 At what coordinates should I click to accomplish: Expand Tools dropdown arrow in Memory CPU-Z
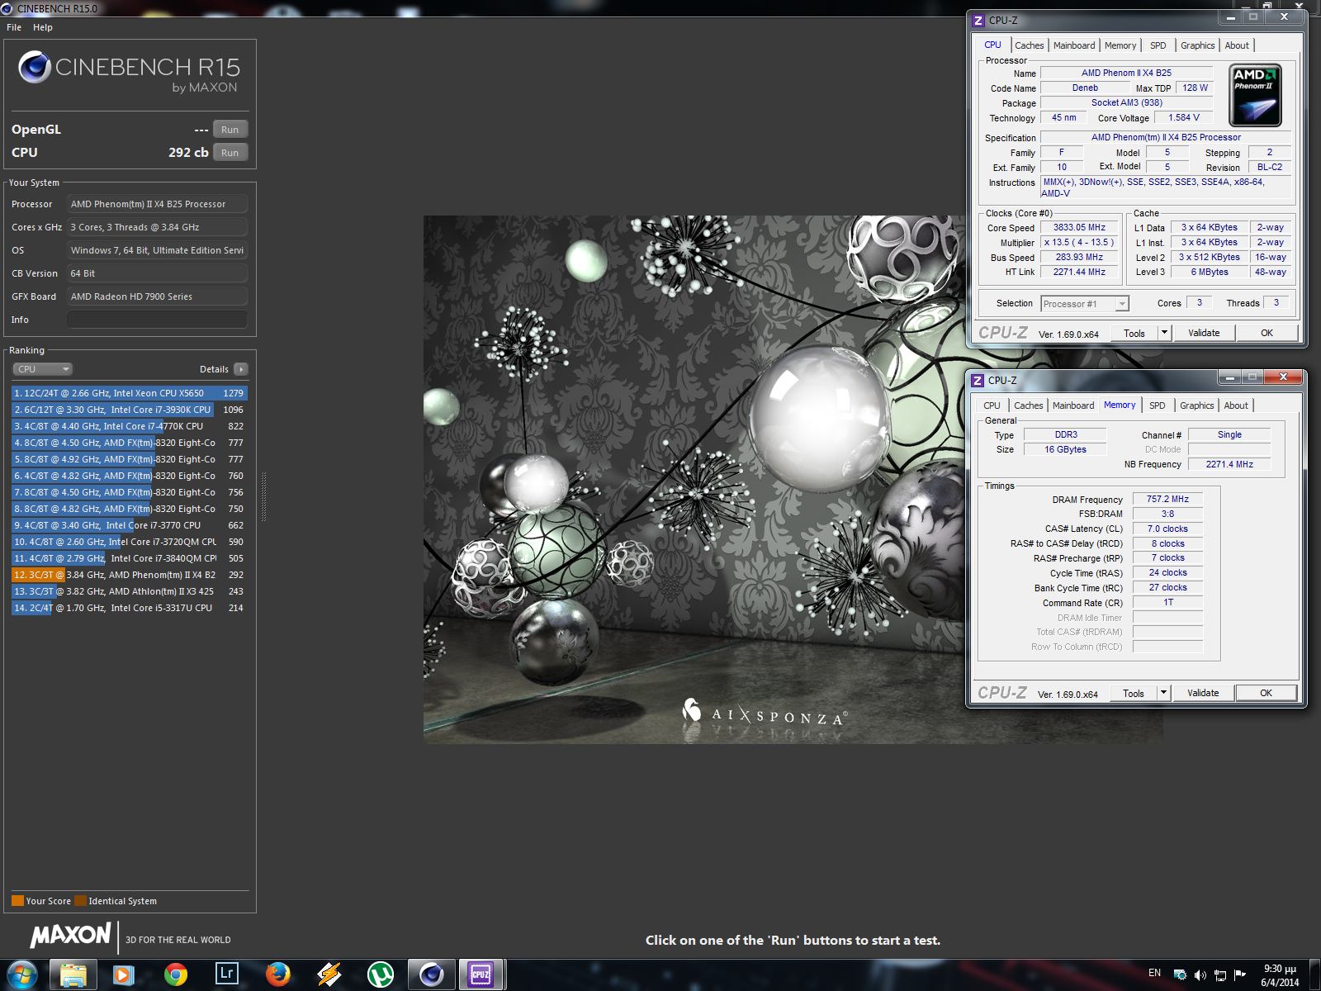pyautogui.click(x=1164, y=693)
